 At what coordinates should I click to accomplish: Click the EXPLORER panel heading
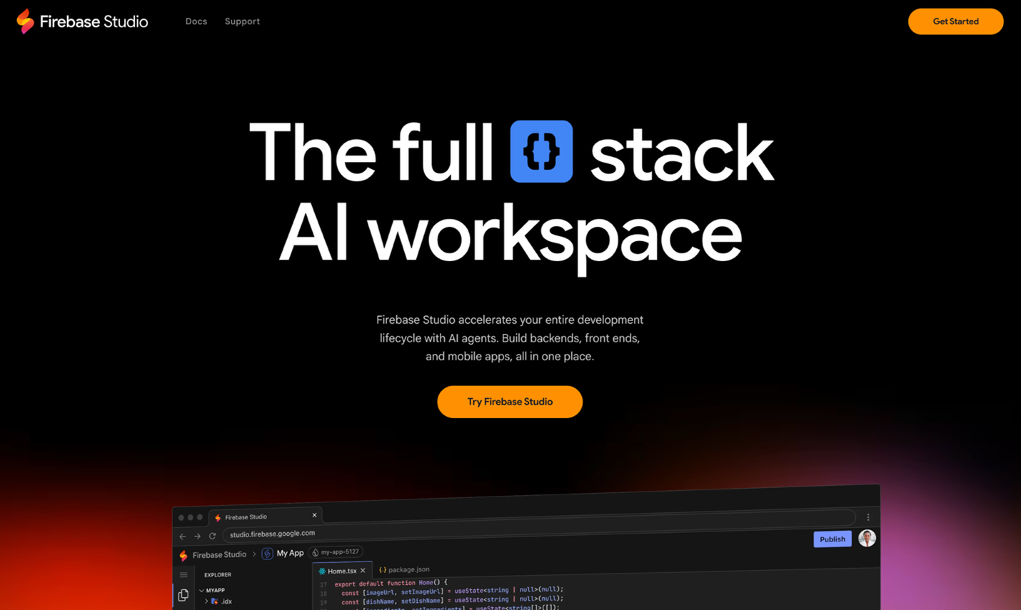click(x=218, y=574)
